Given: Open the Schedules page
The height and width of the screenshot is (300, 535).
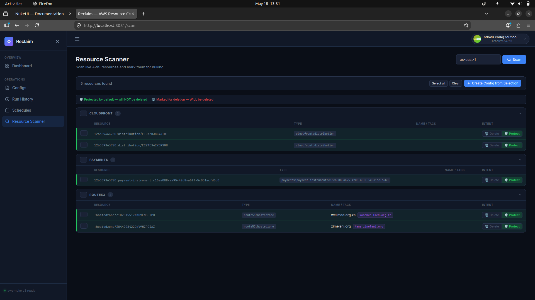Looking at the screenshot, I should (x=33, y=110).
